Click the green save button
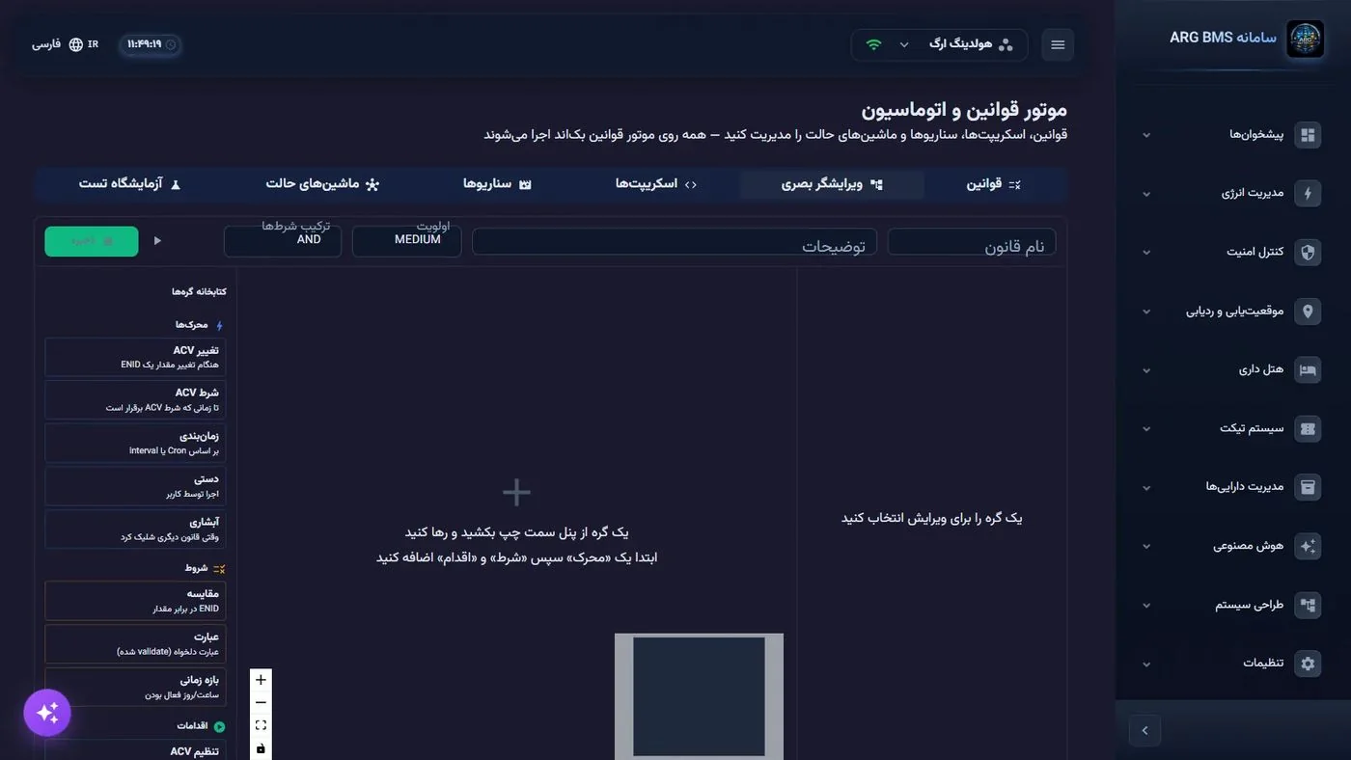This screenshot has width=1351, height=760. tap(92, 241)
